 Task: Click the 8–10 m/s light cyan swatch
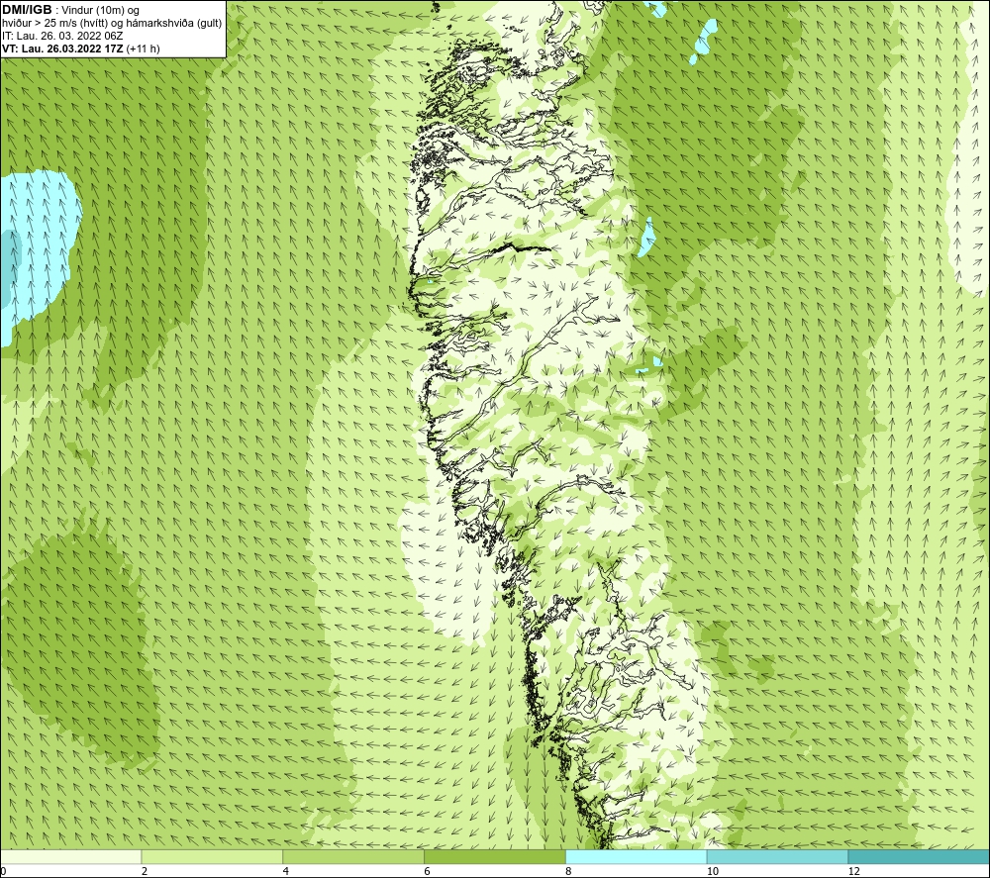coord(637,856)
